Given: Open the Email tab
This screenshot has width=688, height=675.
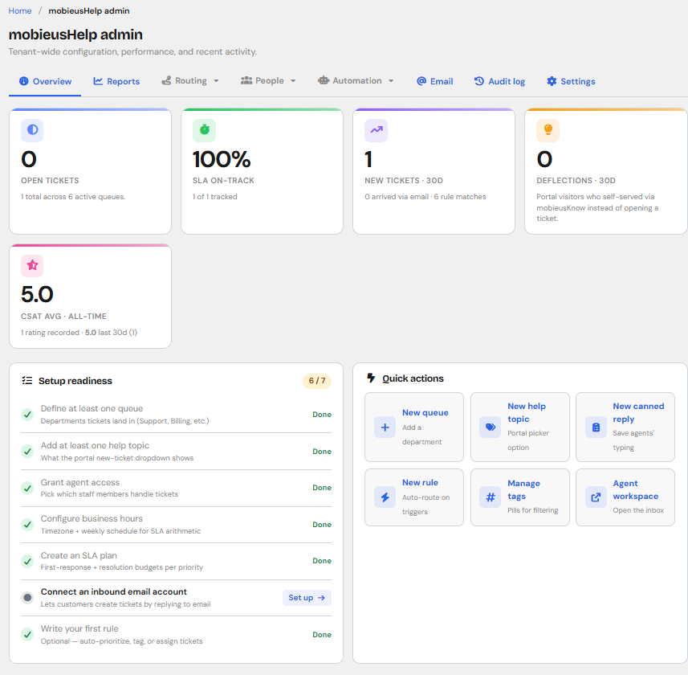Looking at the screenshot, I should (x=435, y=81).
